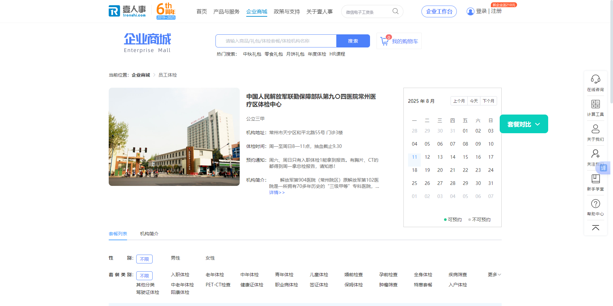Select 儿童体检 package category
The width and height of the screenshot is (613, 306).
pyautogui.click(x=319, y=275)
